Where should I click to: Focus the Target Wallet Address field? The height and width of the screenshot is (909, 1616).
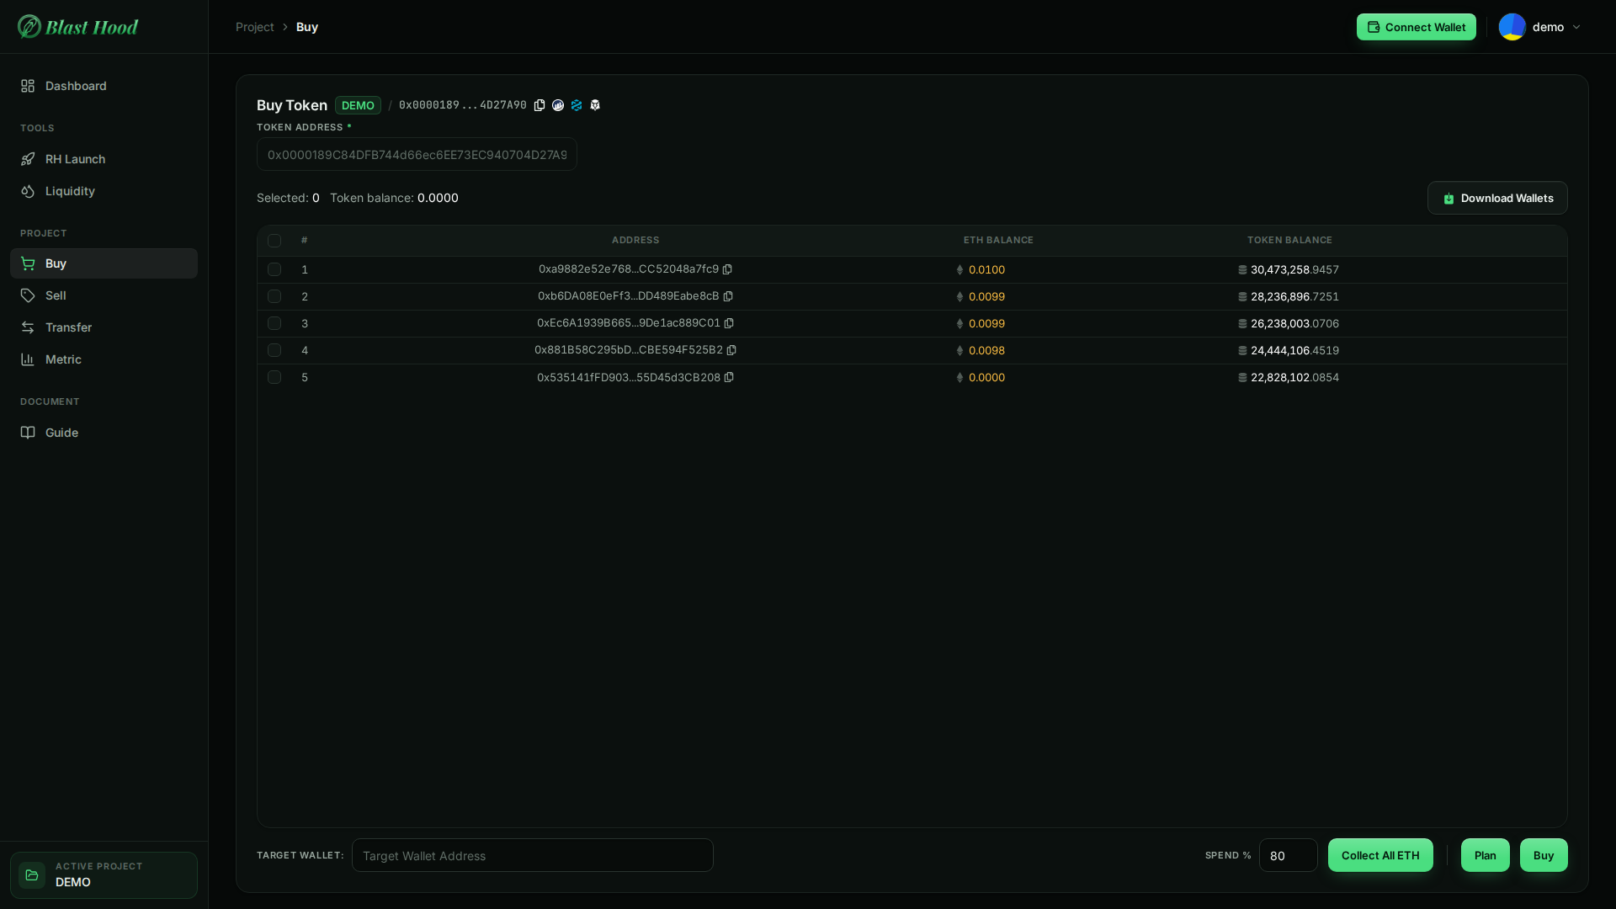(533, 855)
